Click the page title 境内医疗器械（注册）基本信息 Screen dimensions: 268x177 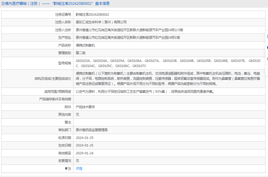point(57,4)
